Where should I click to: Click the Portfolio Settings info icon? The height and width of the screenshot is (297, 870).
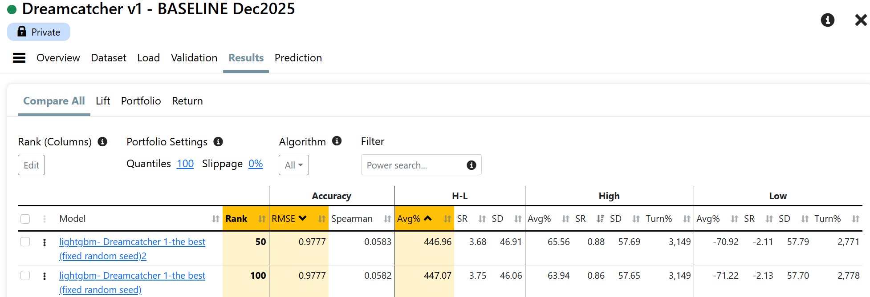click(218, 142)
